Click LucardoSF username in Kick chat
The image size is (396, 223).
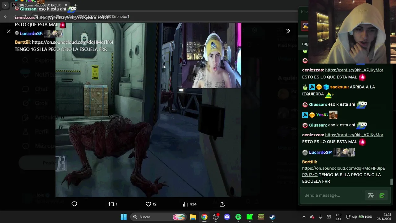click(x=321, y=152)
